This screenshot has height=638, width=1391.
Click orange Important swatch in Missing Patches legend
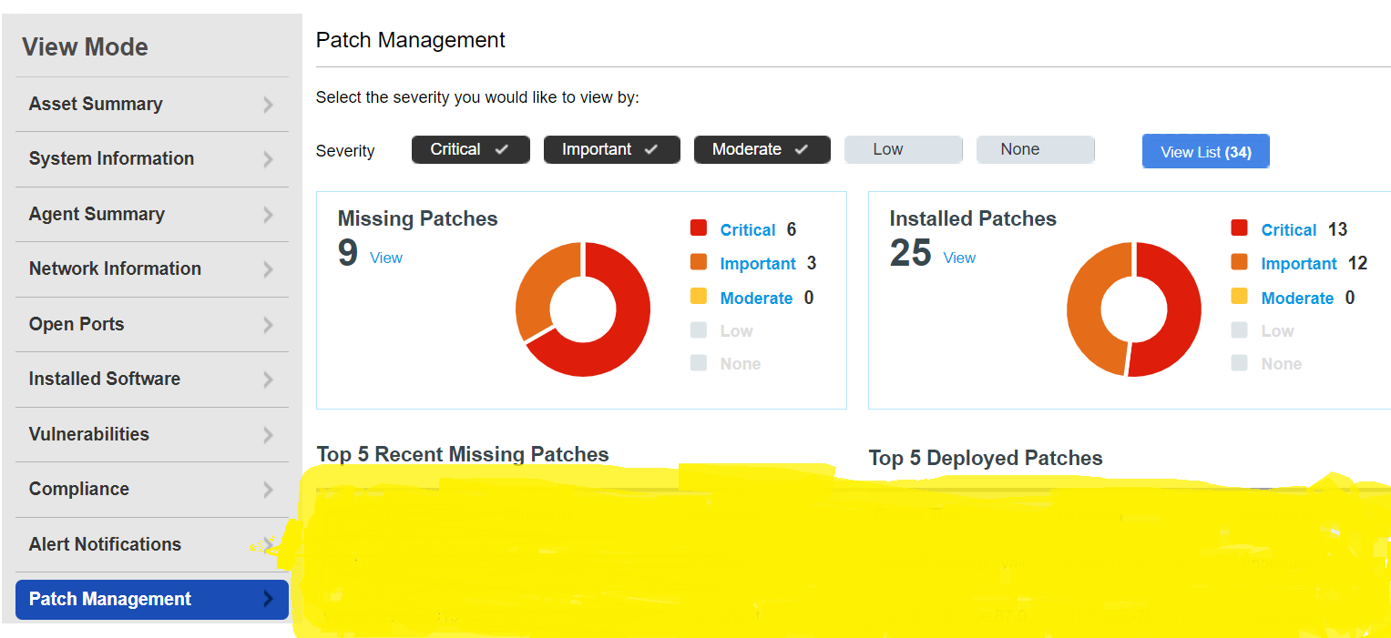click(x=699, y=262)
